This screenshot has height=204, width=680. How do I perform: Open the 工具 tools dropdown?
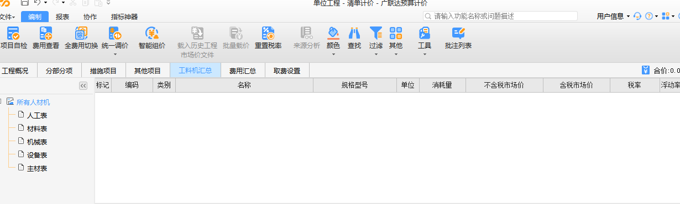[425, 41]
